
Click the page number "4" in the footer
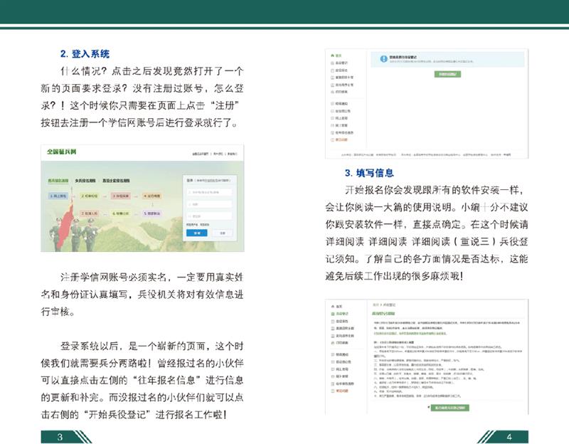coord(509,437)
